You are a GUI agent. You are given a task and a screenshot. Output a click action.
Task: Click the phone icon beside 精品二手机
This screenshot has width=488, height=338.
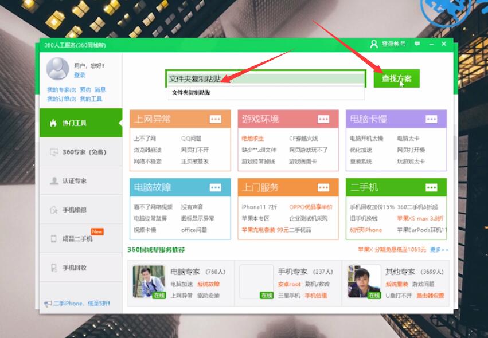point(54,238)
